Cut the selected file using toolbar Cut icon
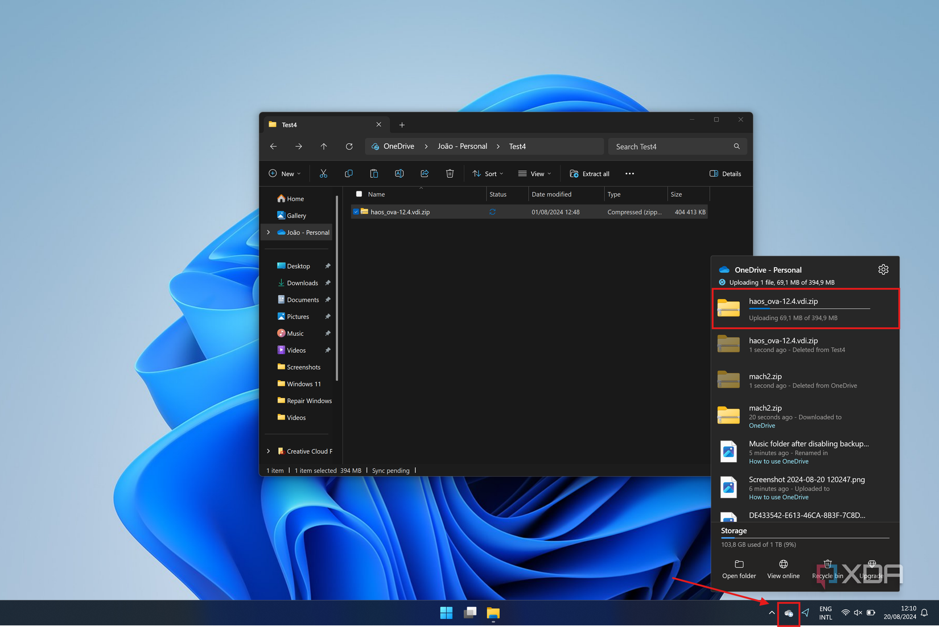The width and height of the screenshot is (939, 627). click(323, 173)
